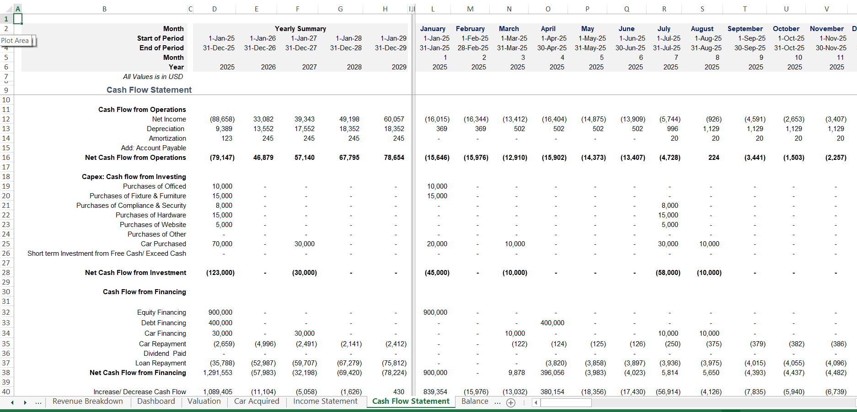Open the Dashboard sheet tab
Image resolution: width=857 pixels, height=412 pixels.
point(156,401)
